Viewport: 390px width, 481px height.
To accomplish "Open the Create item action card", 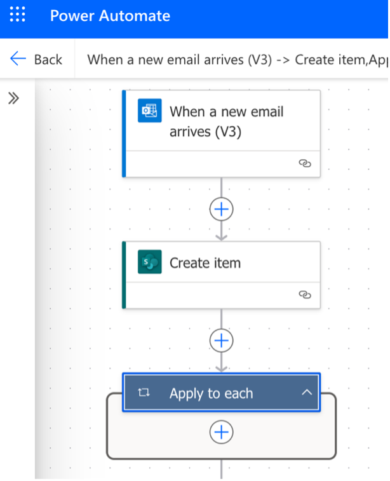I will (221, 275).
